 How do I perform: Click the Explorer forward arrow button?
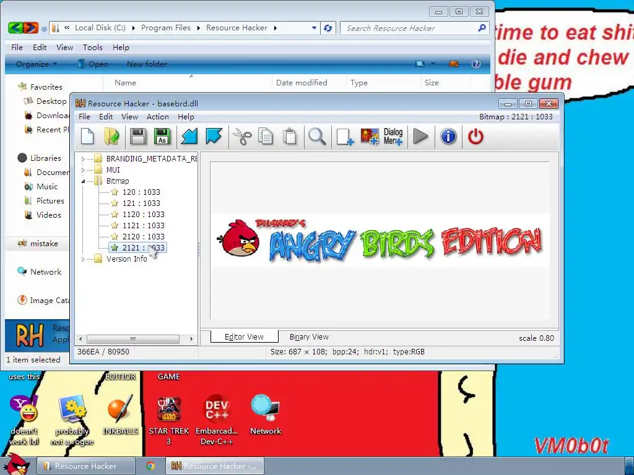pos(31,28)
